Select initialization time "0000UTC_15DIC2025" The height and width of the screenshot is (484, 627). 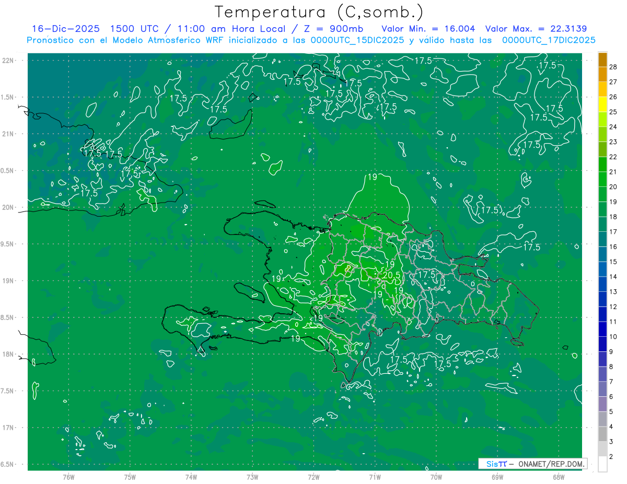pos(357,40)
